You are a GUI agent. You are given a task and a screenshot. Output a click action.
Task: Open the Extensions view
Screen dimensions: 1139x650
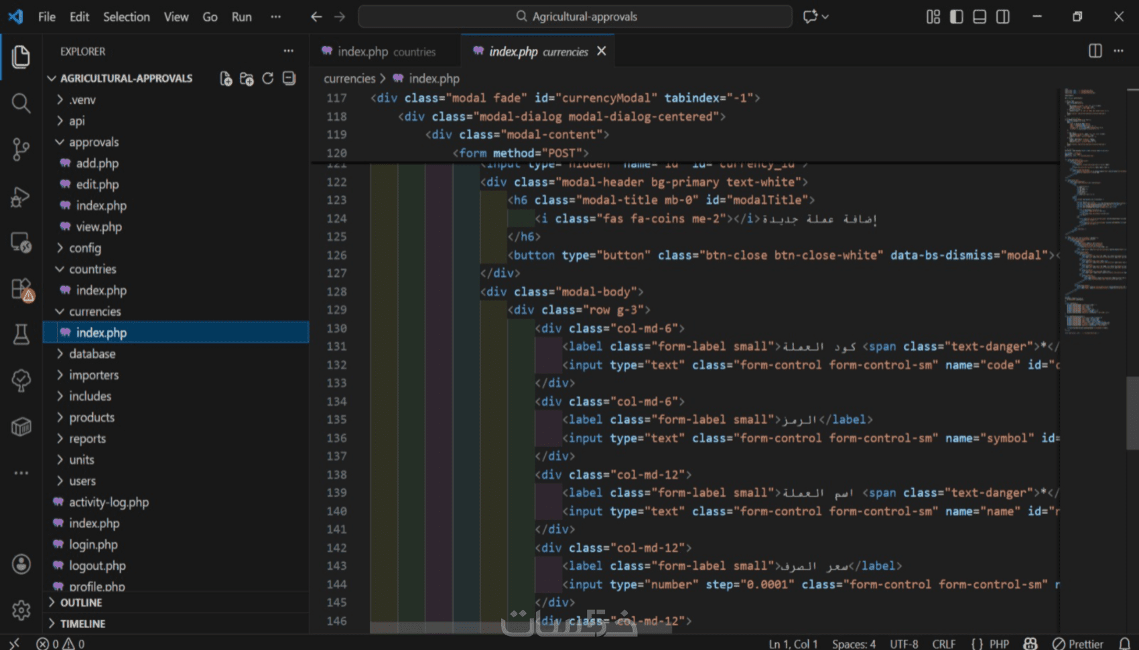21,289
